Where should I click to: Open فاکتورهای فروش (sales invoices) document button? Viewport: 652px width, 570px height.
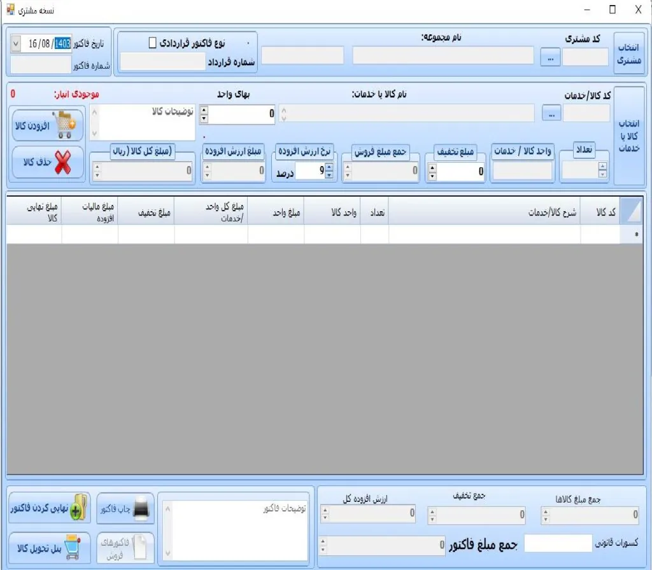[125, 547]
